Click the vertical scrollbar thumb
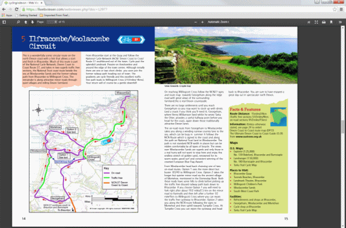Image resolution: width=346 pixels, height=228 pixels. (x=343, y=127)
